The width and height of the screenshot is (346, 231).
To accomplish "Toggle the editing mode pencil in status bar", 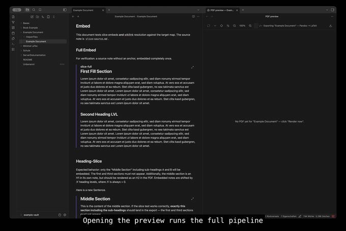I will pyautogui.click(x=300, y=216).
